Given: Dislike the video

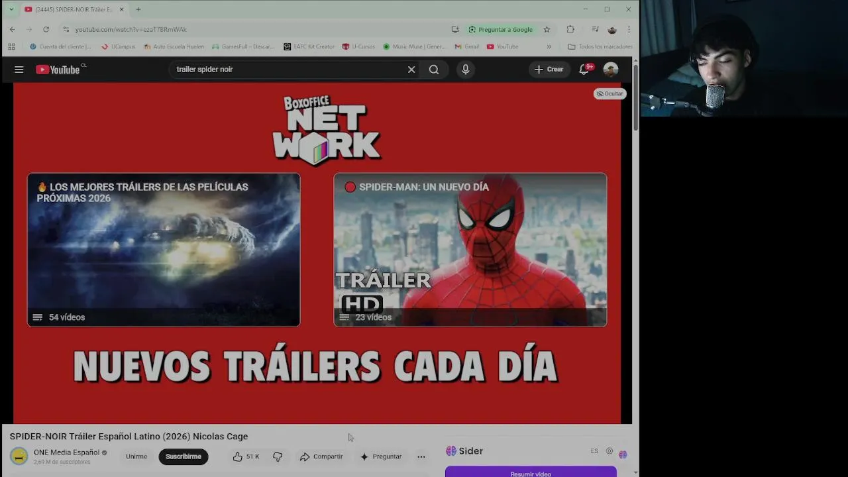Looking at the screenshot, I should [278, 456].
